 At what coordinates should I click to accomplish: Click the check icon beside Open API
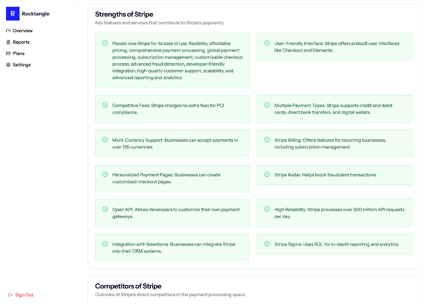click(x=105, y=209)
